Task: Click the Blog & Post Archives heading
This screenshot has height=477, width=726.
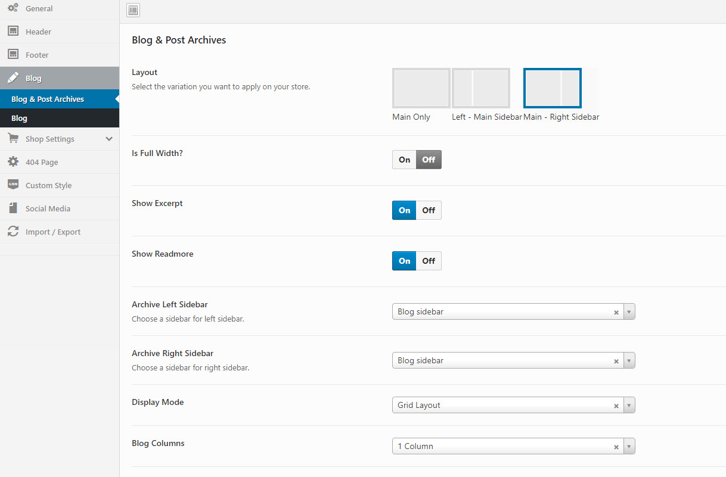Action: point(179,40)
